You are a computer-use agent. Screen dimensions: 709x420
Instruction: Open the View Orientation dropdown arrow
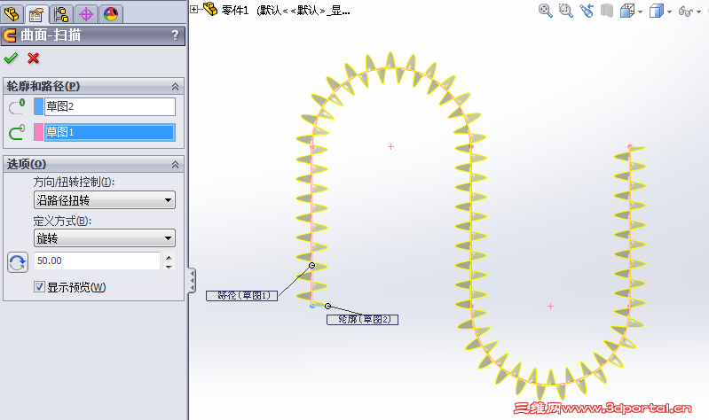point(641,12)
